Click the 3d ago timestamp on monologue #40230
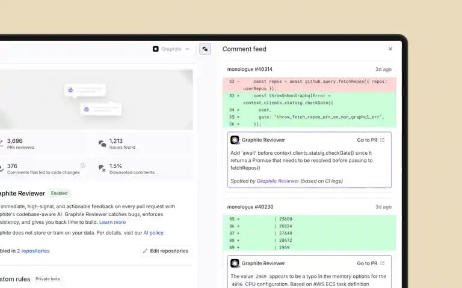This screenshot has width=462, height=288. point(383,207)
